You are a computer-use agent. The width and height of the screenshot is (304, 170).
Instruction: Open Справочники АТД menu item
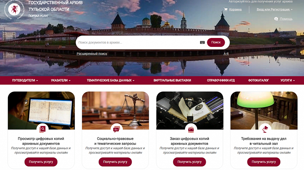point(221,80)
